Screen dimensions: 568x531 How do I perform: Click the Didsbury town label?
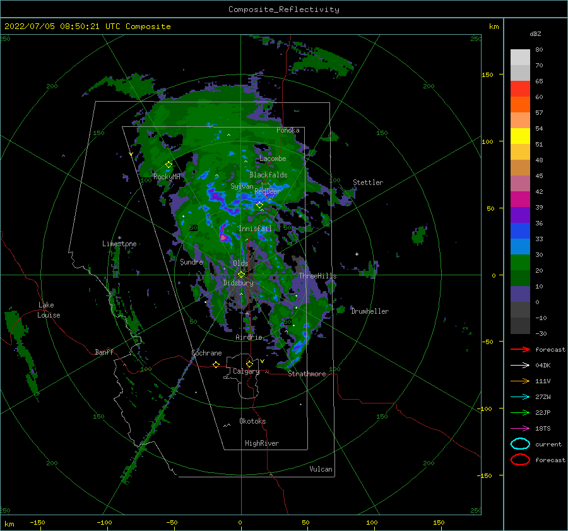(239, 283)
